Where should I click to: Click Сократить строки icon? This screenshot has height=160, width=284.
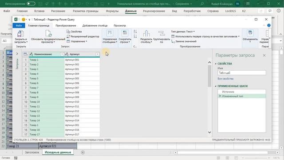click(125, 33)
